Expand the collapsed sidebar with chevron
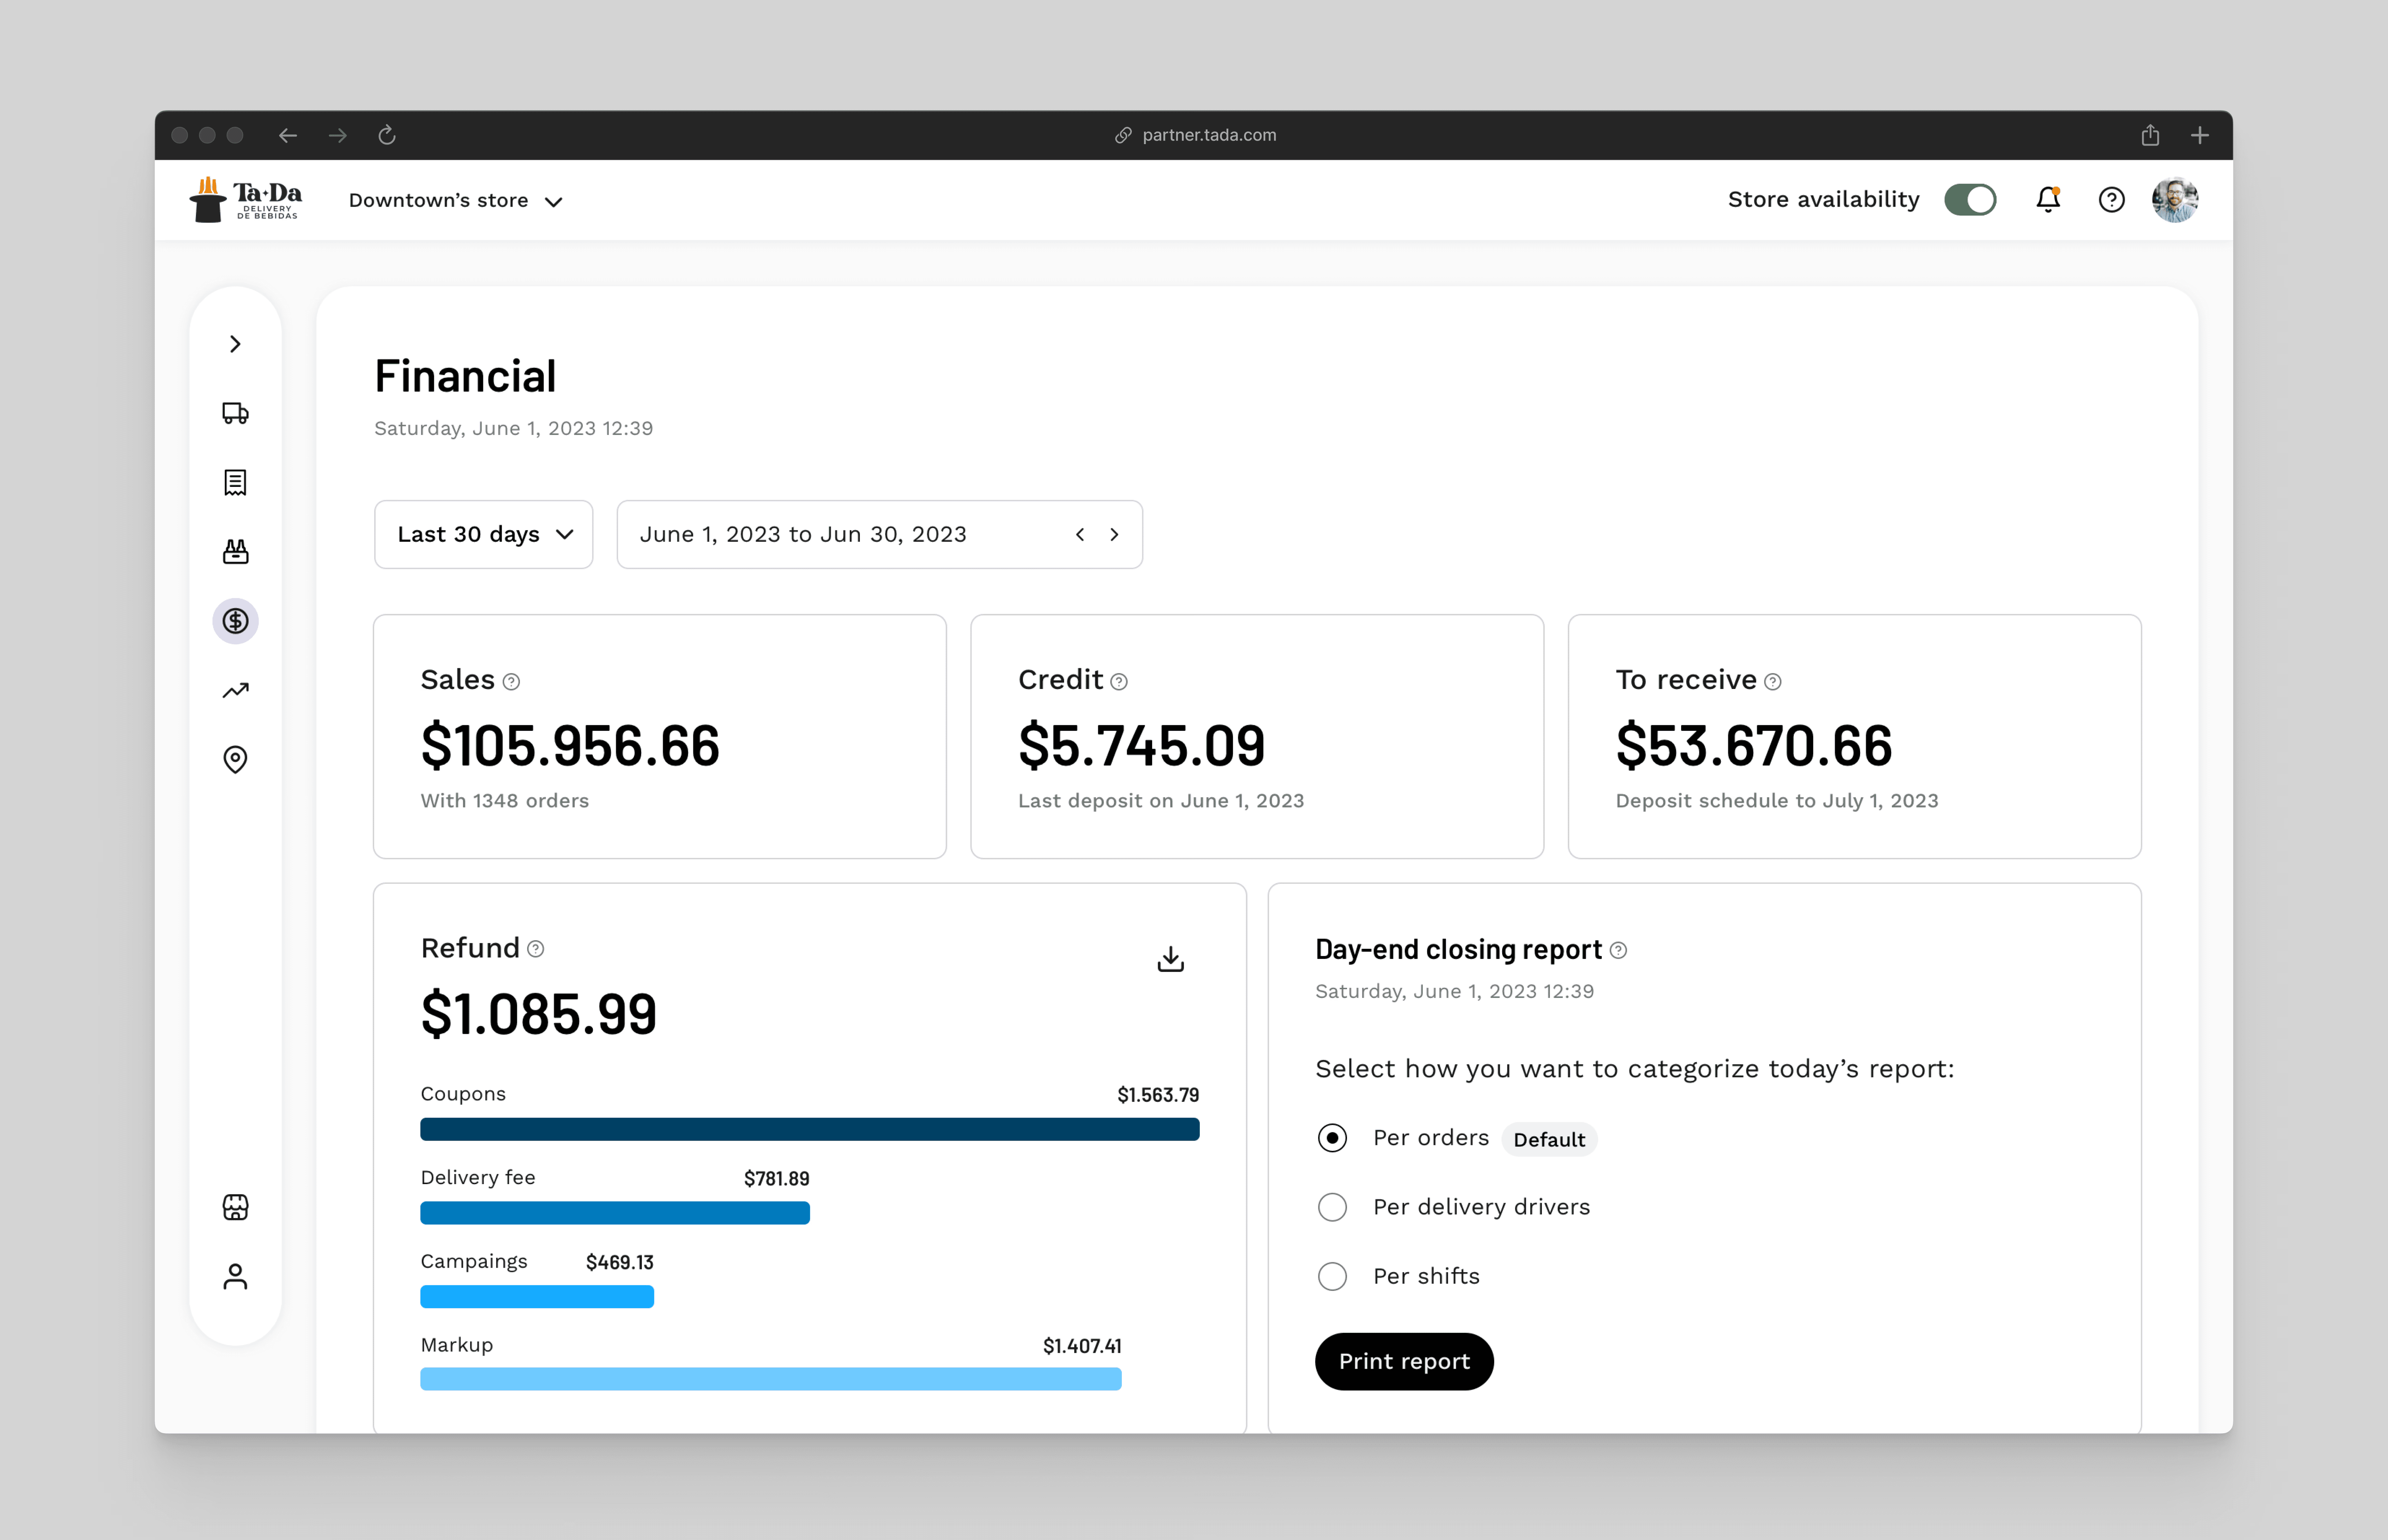Screen dimensions: 2388x1540 235,344
